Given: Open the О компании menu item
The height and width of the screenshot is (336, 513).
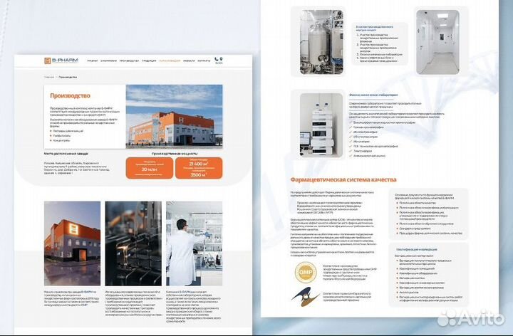Looking at the screenshot, I should [108, 61].
